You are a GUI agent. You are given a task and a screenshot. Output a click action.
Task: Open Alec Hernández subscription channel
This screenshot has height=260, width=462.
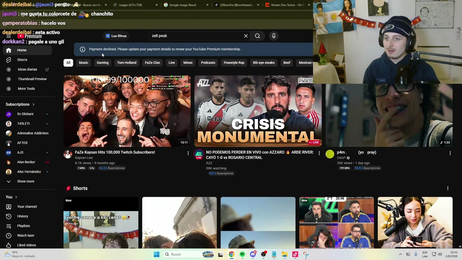coord(28,172)
